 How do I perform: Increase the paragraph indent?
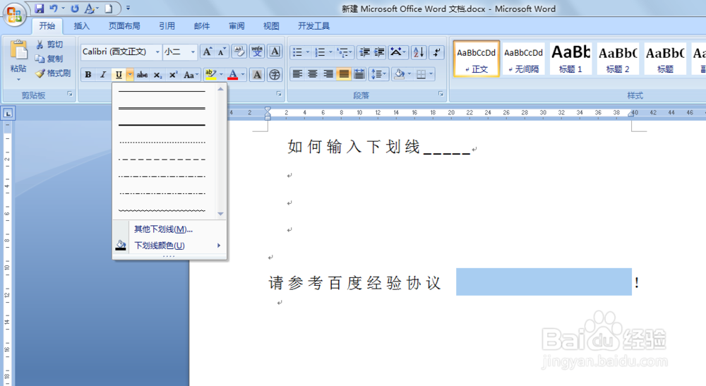point(380,52)
